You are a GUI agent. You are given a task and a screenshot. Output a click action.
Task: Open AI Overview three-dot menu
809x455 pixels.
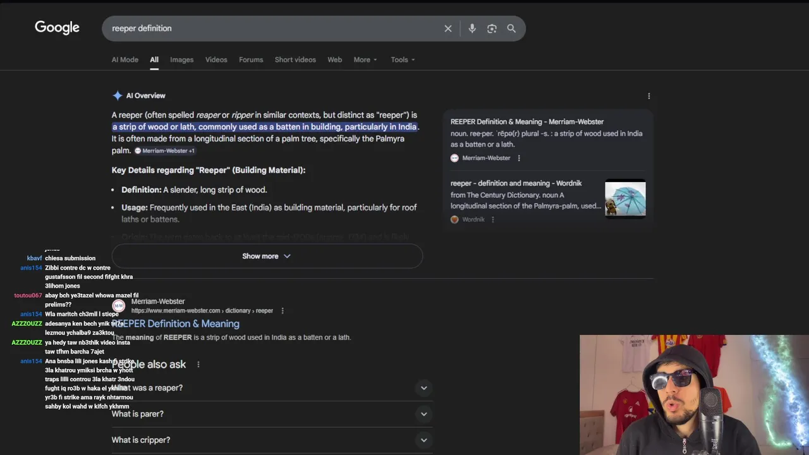coord(648,96)
